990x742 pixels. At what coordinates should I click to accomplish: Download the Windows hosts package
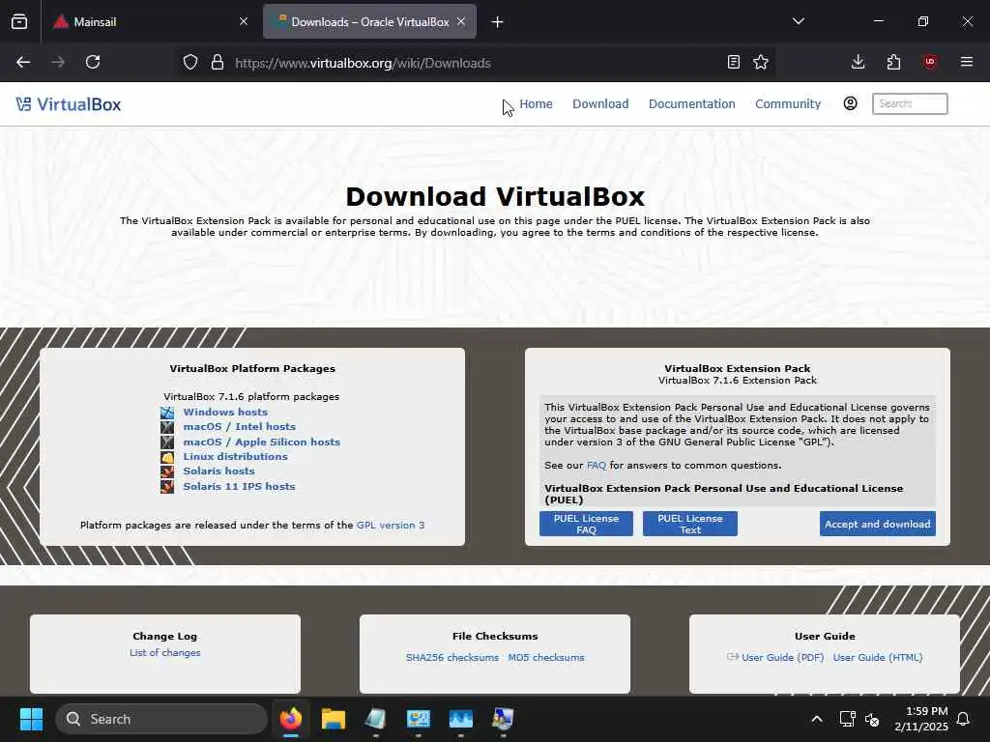point(225,412)
